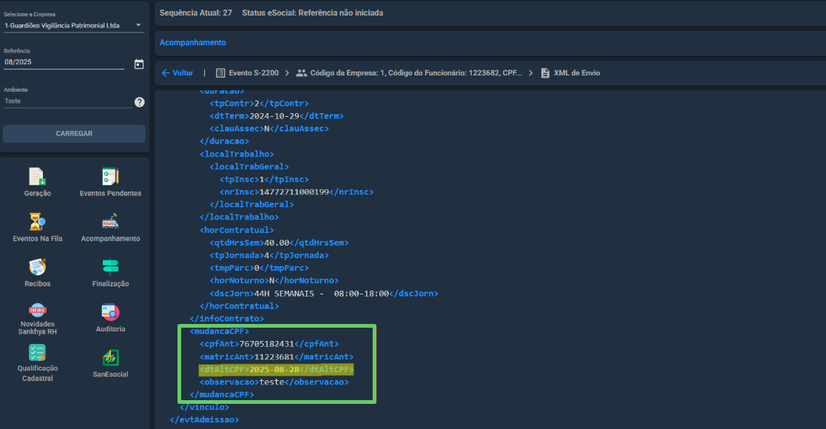Click the XML de Envio document icon
This screenshot has height=429, width=826.
point(545,73)
